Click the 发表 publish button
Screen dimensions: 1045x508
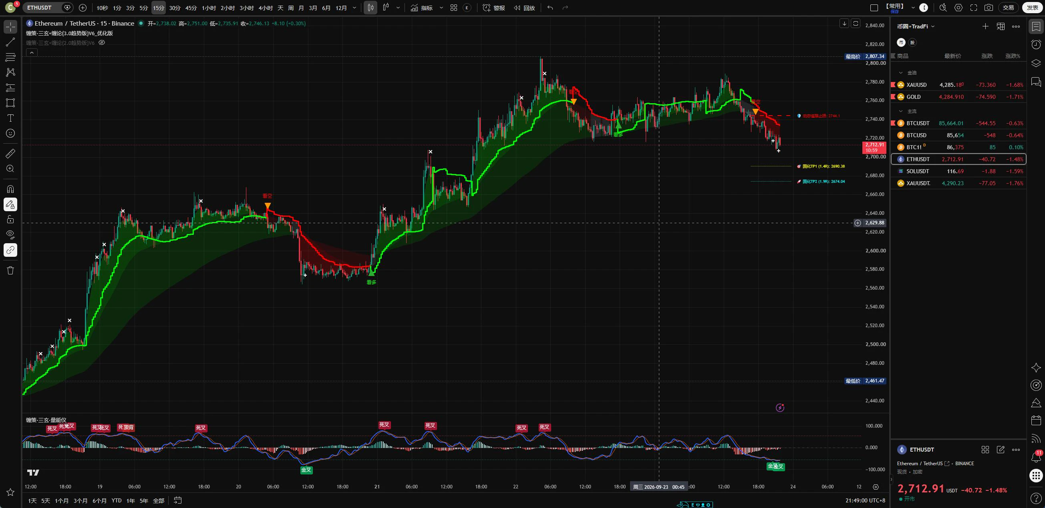(1033, 8)
